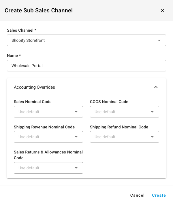Click the Name input field
The width and height of the screenshot is (173, 205).
tap(86, 66)
